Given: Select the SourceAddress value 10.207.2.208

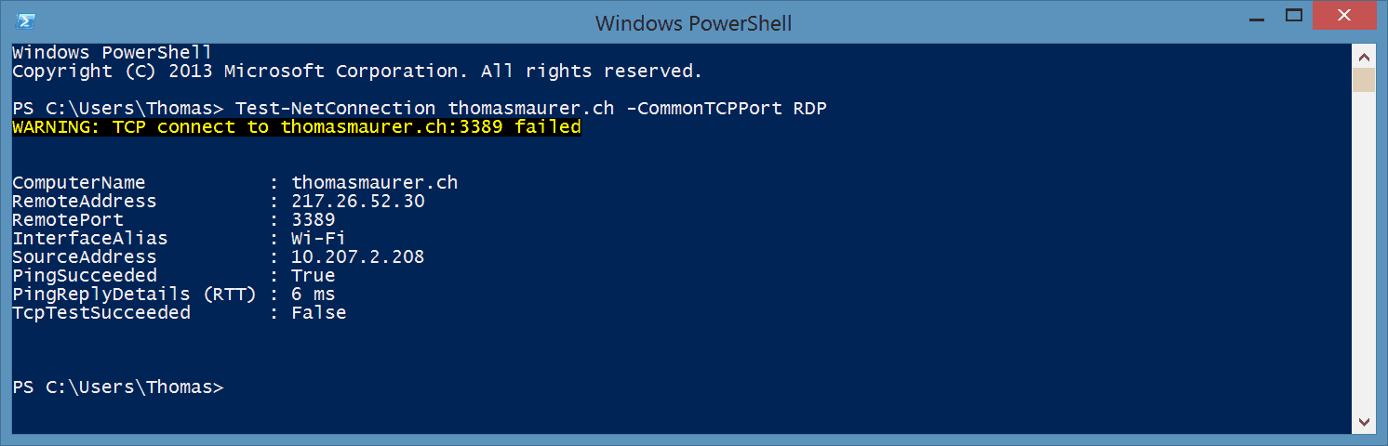Looking at the screenshot, I should point(358,257).
